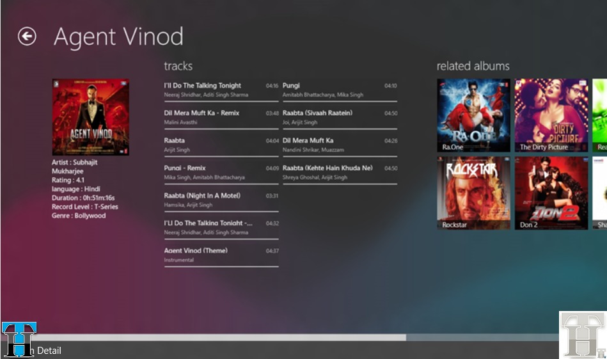Image resolution: width=607 pixels, height=359 pixels.
Task: Open the Don 2 related album
Action: pyautogui.click(x=551, y=193)
